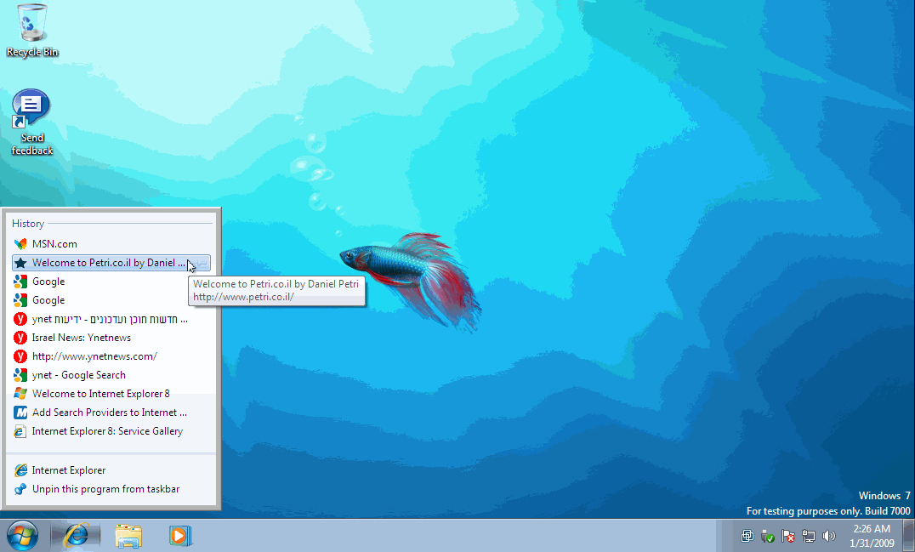The height and width of the screenshot is (552, 915).
Task: Launch Internet Explorer from the jump list
Action: (x=68, y=469)
